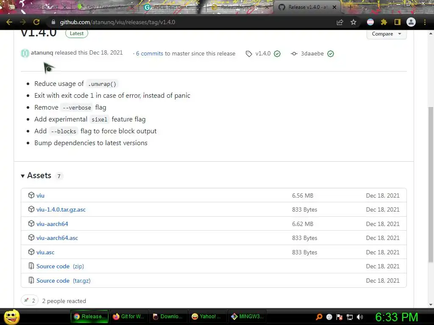Open the Chrome three-dot menu
The height and width of the screenshot is (325, 434).
[425, 22]
